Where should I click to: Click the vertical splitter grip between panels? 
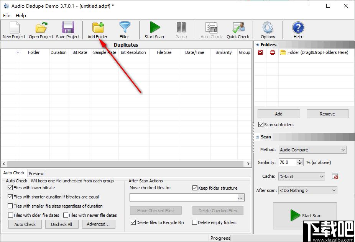point(253,137)
